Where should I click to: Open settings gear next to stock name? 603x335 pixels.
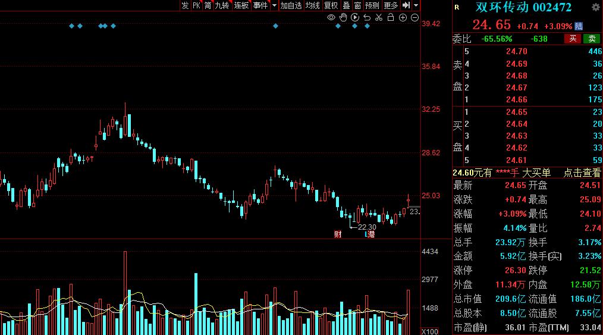(596, 7)
